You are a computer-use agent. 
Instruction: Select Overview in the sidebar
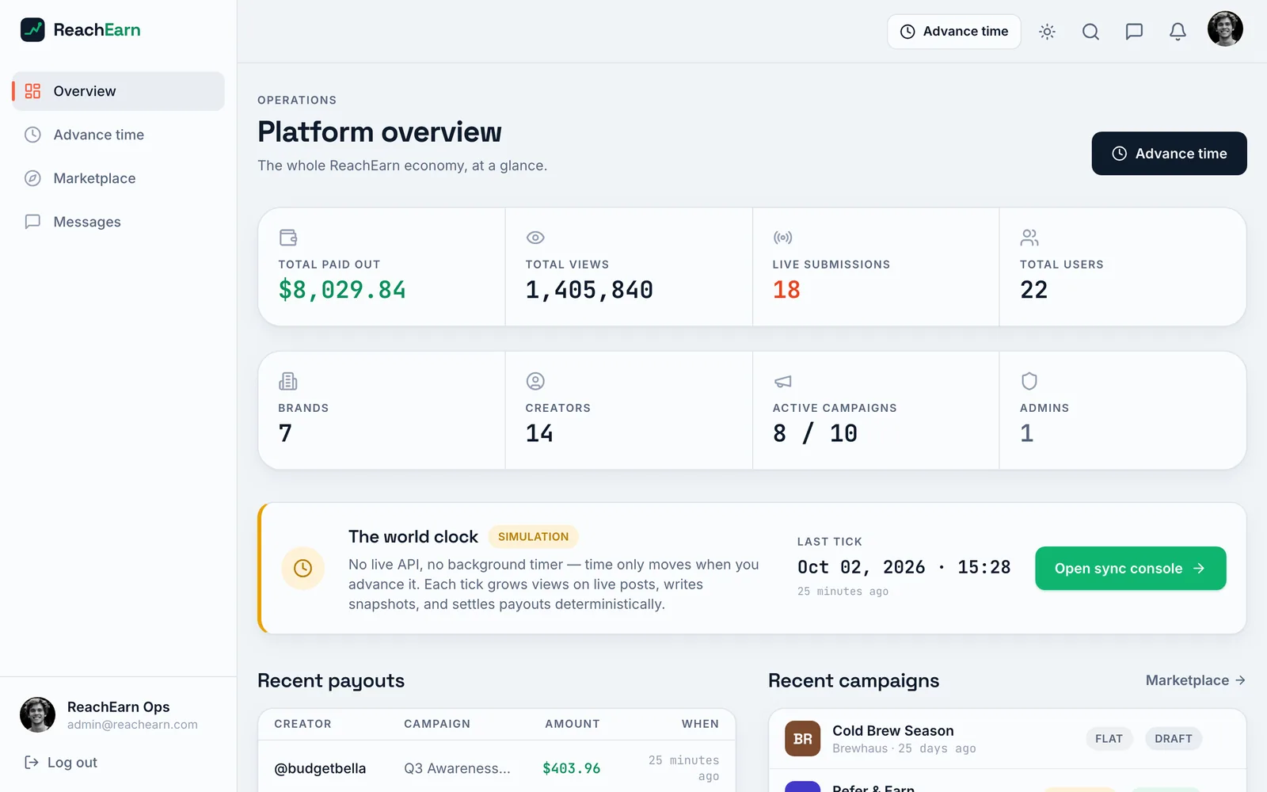[x=118, y=91]
